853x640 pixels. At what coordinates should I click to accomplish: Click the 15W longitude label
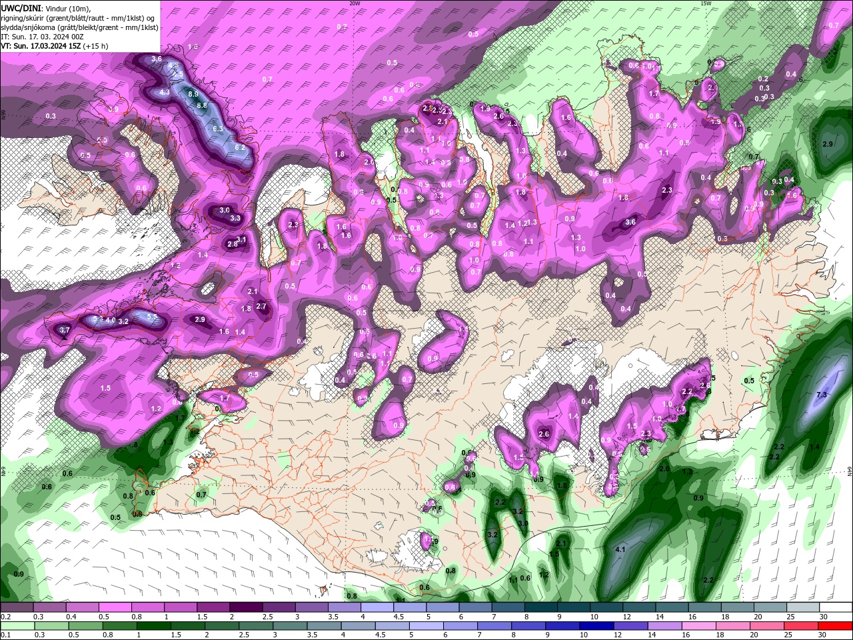[x=706, y=3]
